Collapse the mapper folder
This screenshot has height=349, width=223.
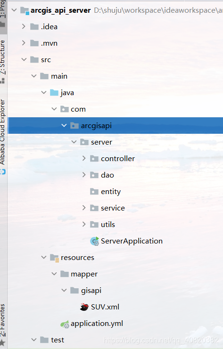coord(54,274)
